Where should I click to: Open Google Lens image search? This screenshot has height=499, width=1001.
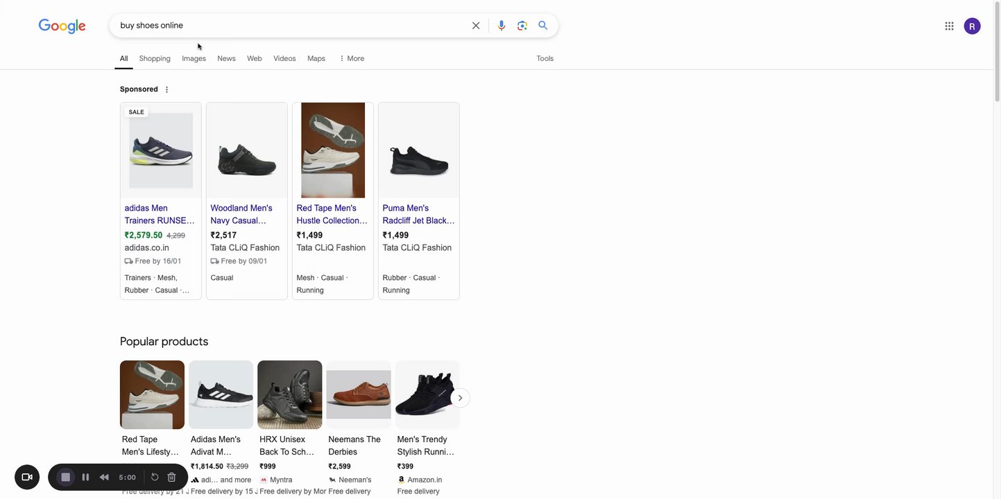522,26
